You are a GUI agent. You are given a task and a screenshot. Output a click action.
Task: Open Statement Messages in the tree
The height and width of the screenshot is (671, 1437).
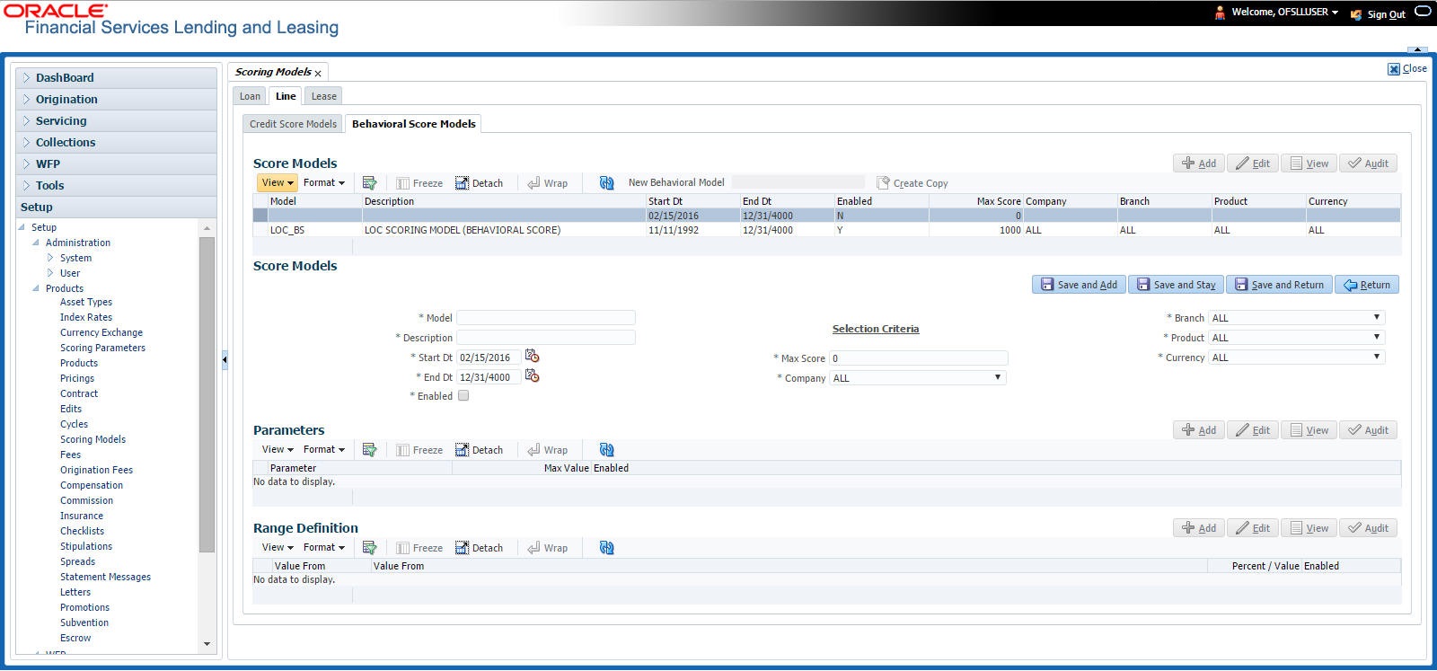[x=105, y=577]
